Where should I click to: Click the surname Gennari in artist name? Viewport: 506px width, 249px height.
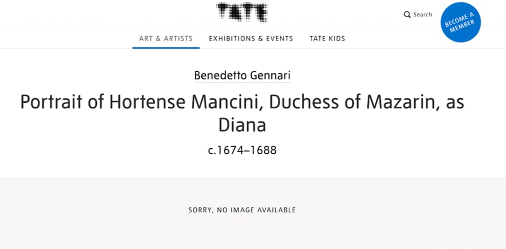tap(270, 75)
